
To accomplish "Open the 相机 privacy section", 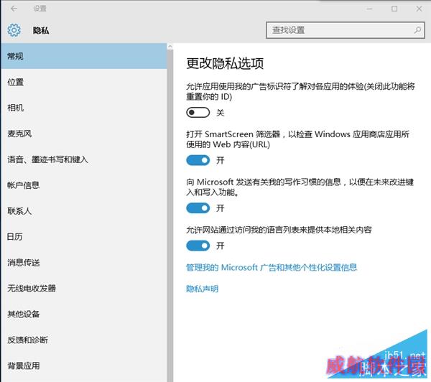I will point(84,108).
